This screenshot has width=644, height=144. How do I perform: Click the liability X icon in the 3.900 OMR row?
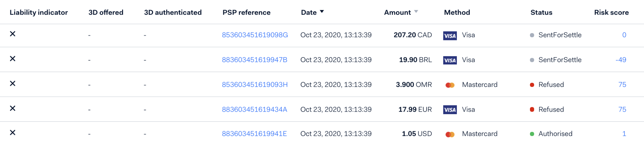(13, 83)
